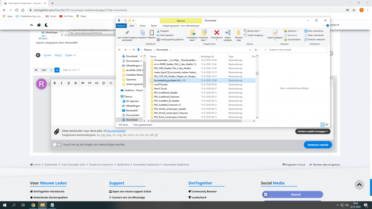Open the Opties dropdown under the post
Viewport: 372px width, 209px height.
pyautogui.click(x=70, y=55)
